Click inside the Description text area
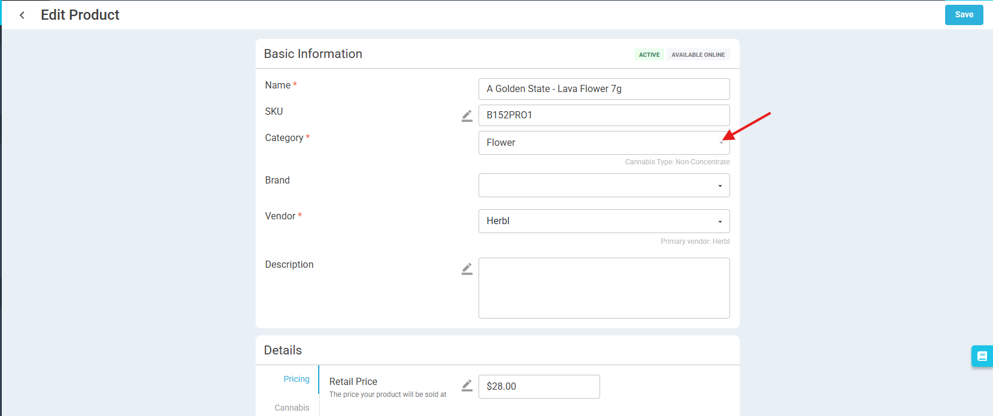 point(604,288)
